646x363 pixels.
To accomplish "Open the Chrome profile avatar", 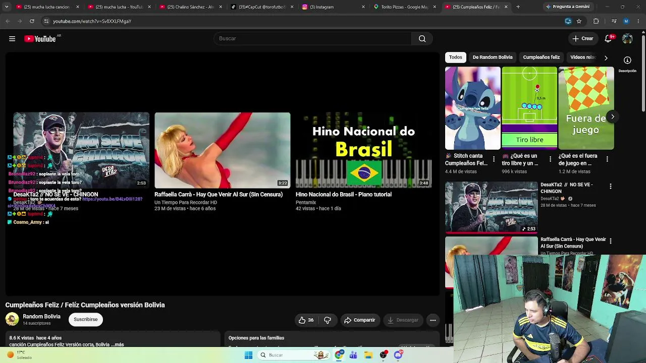I will (626, 21).
